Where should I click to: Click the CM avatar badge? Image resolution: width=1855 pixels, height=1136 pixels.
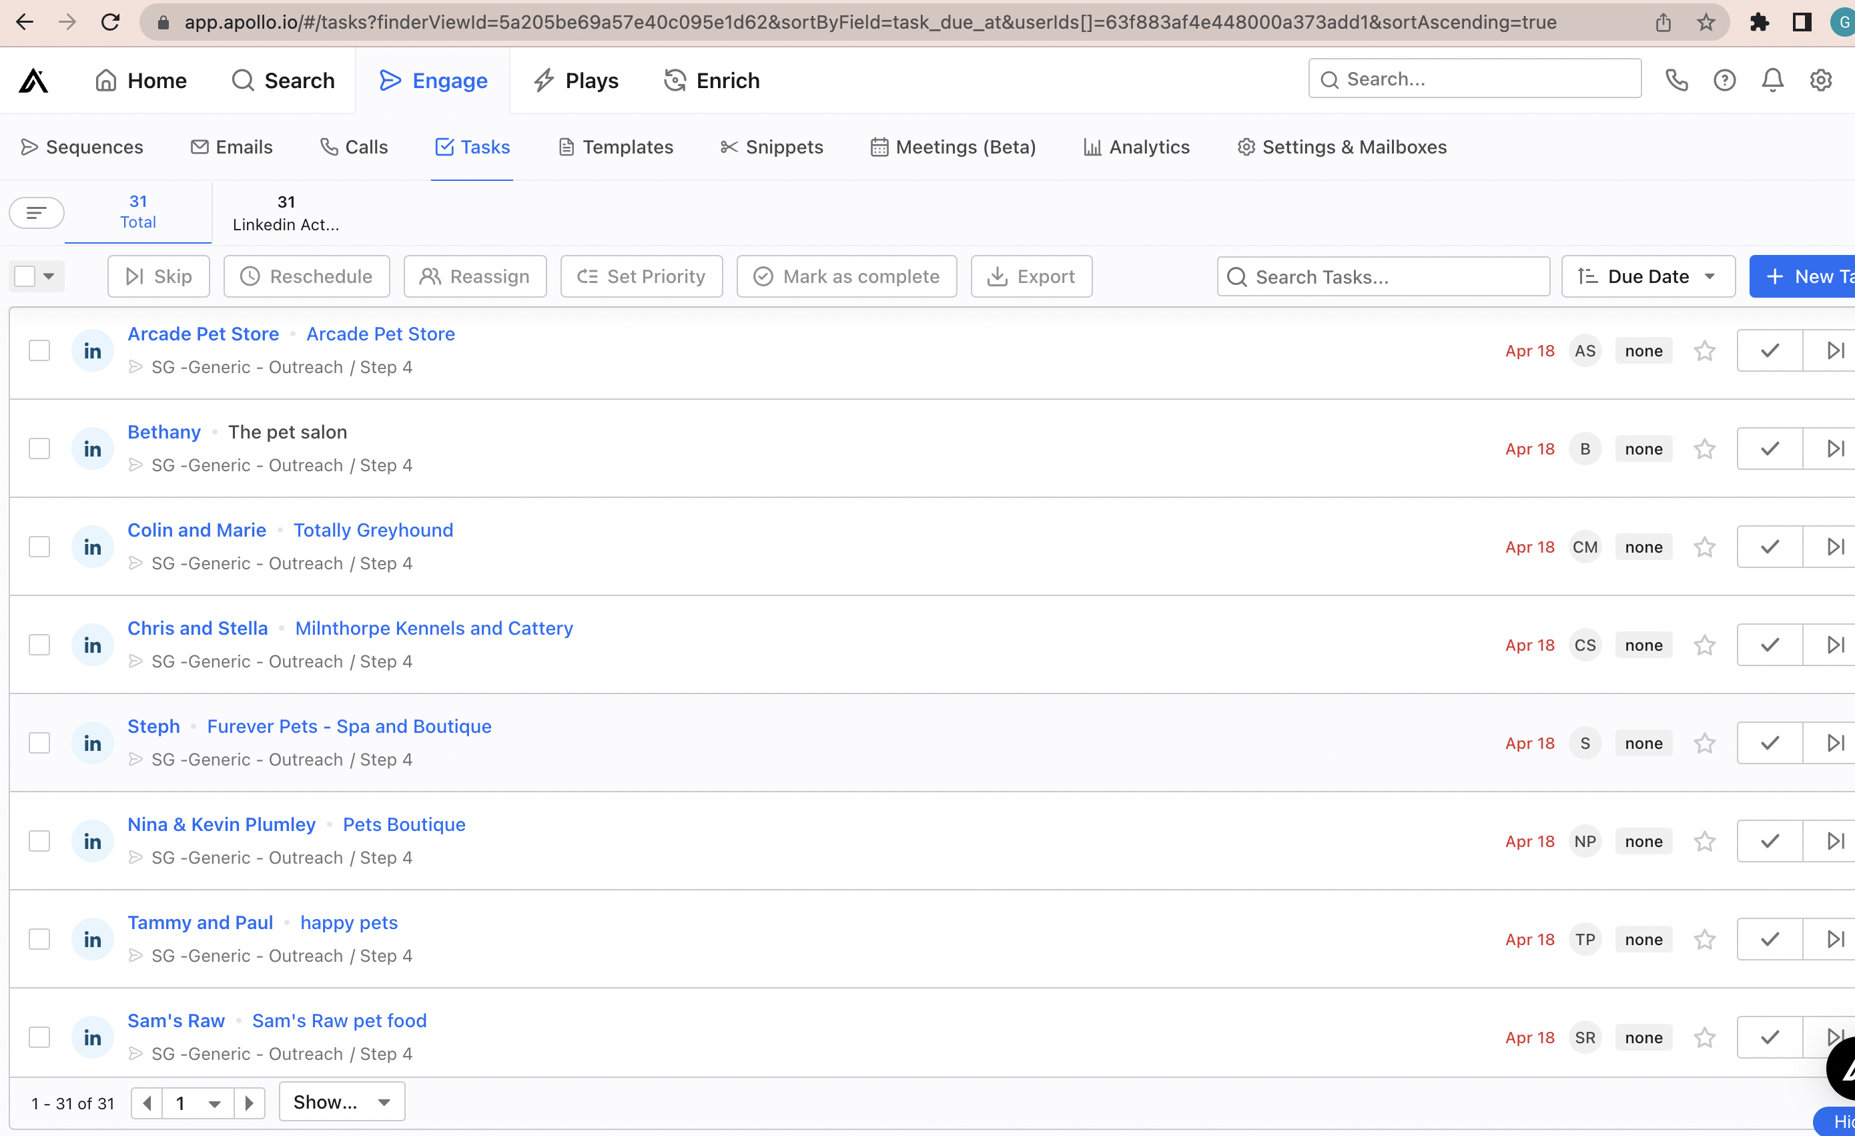click(1585, 547)
